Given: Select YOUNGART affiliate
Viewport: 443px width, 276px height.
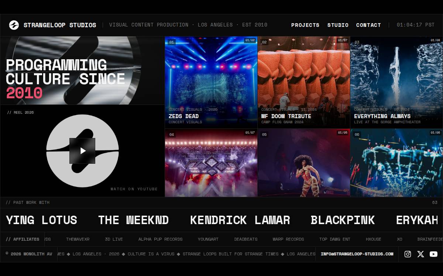Looking at the screenshot, I should coord(208,239).
